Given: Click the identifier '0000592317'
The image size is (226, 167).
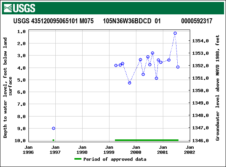Looking at the screenshot, I should pos(197,21).
